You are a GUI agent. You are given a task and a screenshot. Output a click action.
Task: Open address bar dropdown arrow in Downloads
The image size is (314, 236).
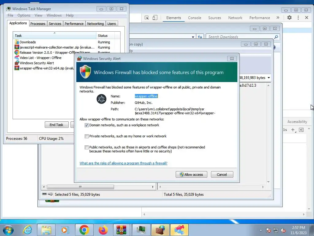tap(193, 37)
